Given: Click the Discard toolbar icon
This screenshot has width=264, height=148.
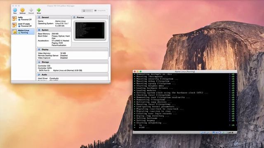Looking at the screenshot, I should click(x=31, y=10).
